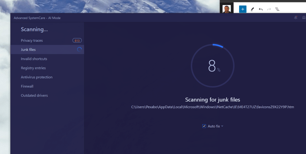
Task: Click the circular 8% scan progress ring
Action: 212,66
